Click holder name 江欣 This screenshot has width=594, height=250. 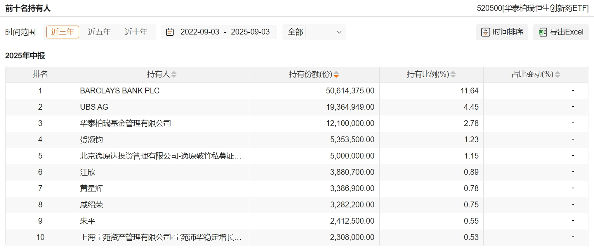(x=88, y=172)
